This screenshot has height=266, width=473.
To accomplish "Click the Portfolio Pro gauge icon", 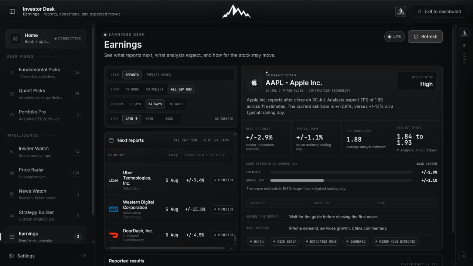I will (x=12, y=115).
